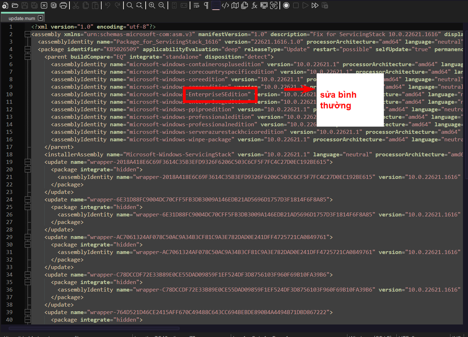
Task: Save the current file
Action: 25,5
